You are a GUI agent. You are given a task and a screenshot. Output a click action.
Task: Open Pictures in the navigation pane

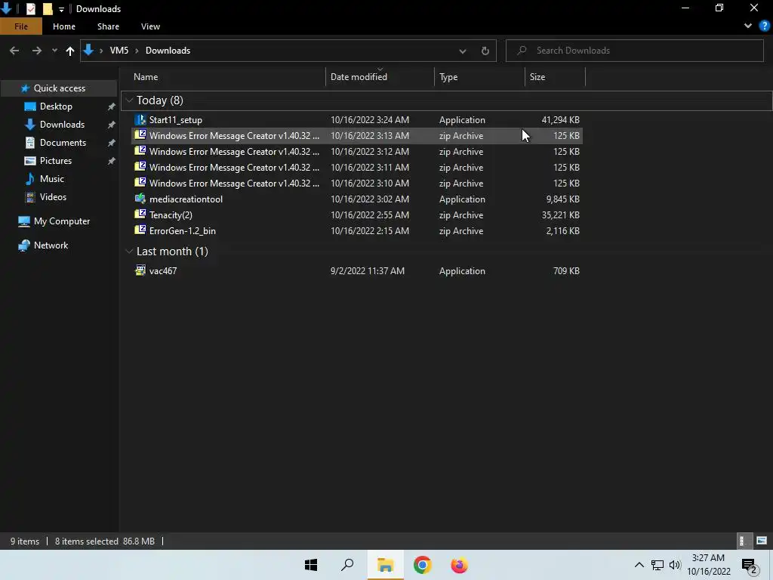[56, 161]
